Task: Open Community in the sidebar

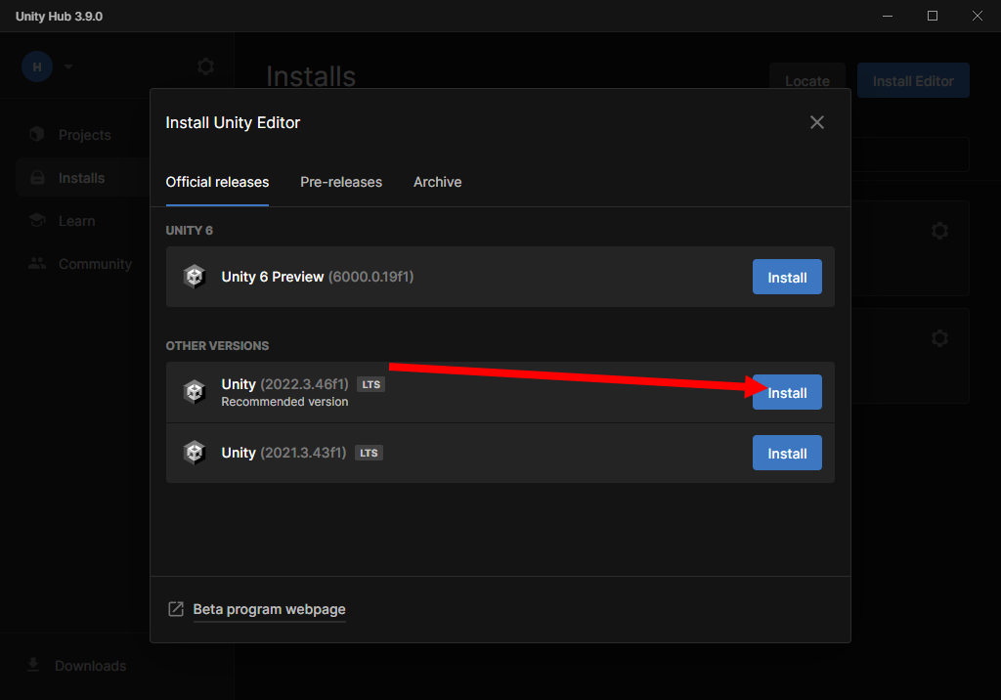Action: point(95,264)
